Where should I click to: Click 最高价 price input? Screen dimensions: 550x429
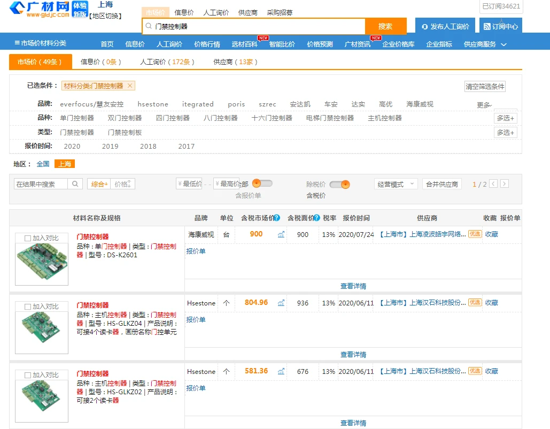[226, 183]
